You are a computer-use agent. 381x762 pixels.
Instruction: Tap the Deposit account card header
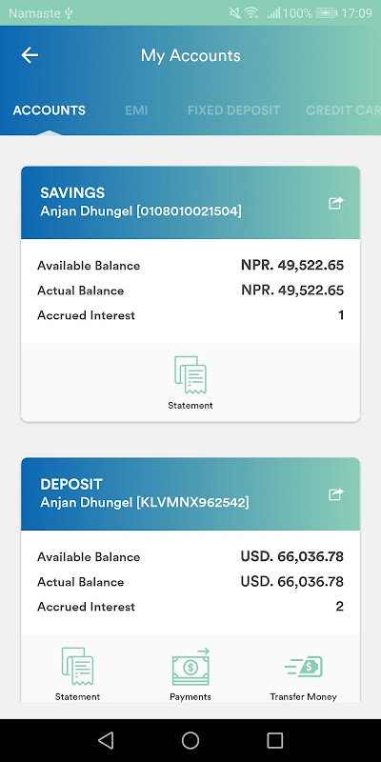[190, 493]
